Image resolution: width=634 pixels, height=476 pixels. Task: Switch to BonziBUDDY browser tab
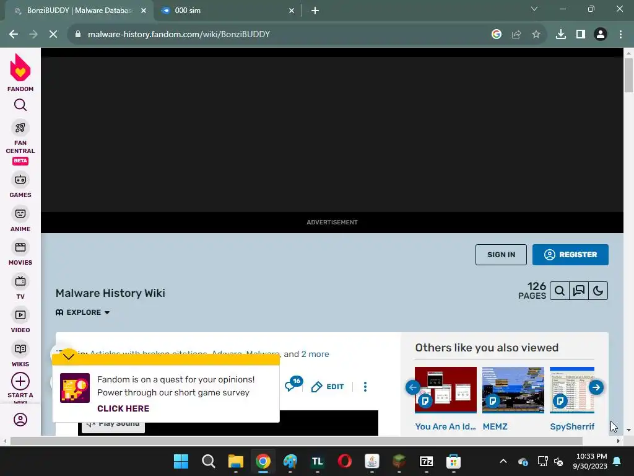79,11
